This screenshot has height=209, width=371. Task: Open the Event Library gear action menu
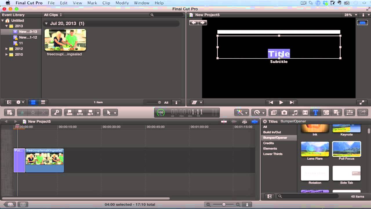coord(20,102)
